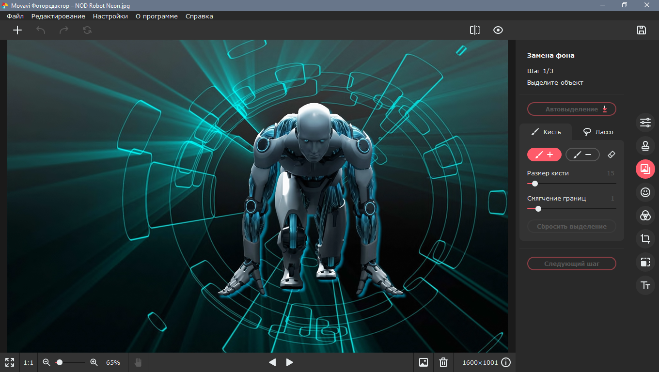Toggle the before/after comparison view

tap(474, 30)
